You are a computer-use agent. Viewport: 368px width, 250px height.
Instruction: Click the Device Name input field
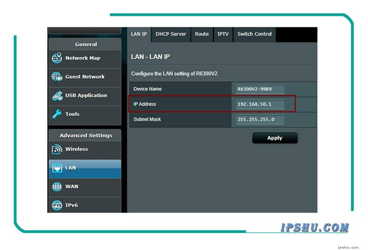(x=260, y=89)
